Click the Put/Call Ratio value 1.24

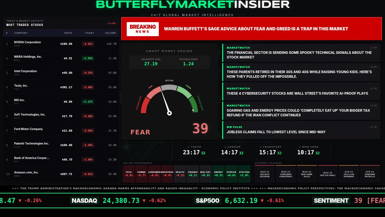[x=188, y=64]
